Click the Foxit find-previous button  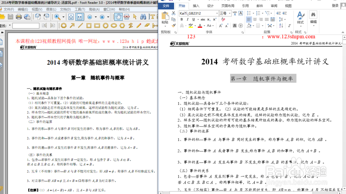point(44,26)
